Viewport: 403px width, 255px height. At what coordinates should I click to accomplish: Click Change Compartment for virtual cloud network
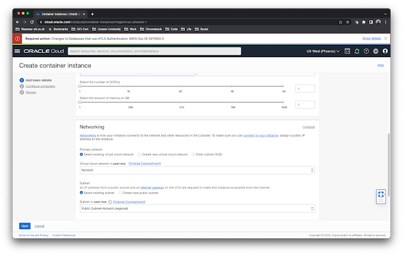(145, 163)
